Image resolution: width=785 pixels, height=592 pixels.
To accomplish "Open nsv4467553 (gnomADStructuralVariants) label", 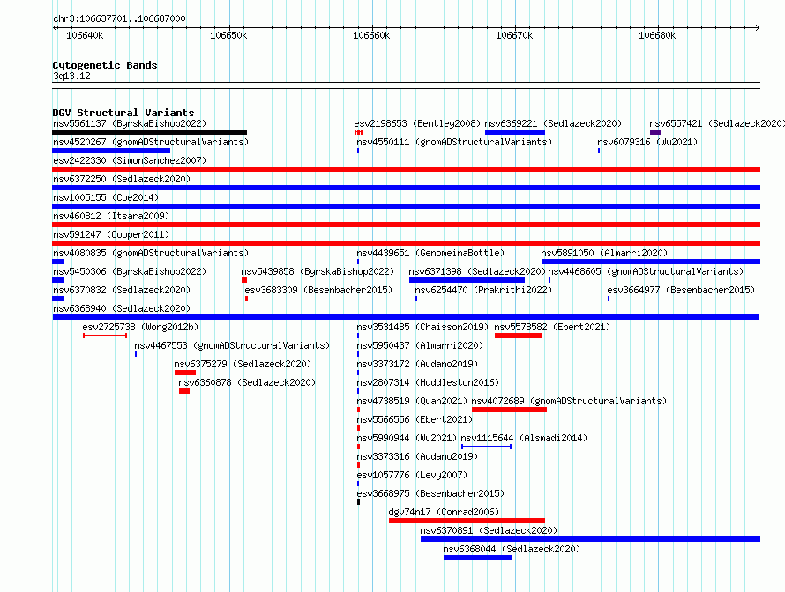I will coord(232,345).
